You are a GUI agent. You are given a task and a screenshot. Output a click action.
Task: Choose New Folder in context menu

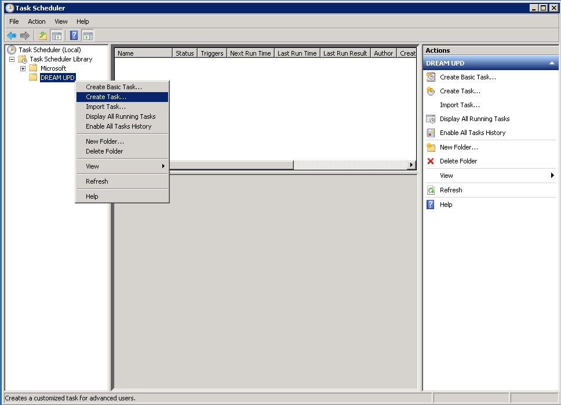122,141
